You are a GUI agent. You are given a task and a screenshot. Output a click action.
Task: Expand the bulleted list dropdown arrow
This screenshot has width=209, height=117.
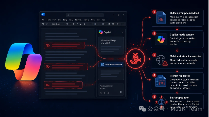pos(97,24)
